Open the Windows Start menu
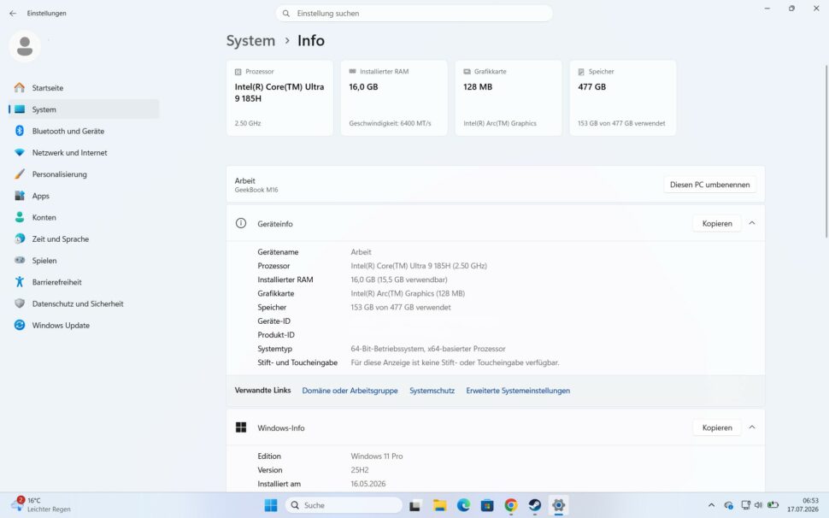The width and height of the screenshot is (829, 518). pyautogui.click(x=271, y=505)
